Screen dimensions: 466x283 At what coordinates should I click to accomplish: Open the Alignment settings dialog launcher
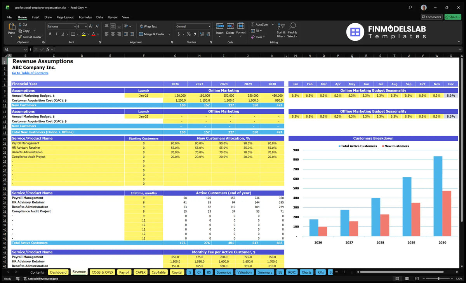click(172, 42)
